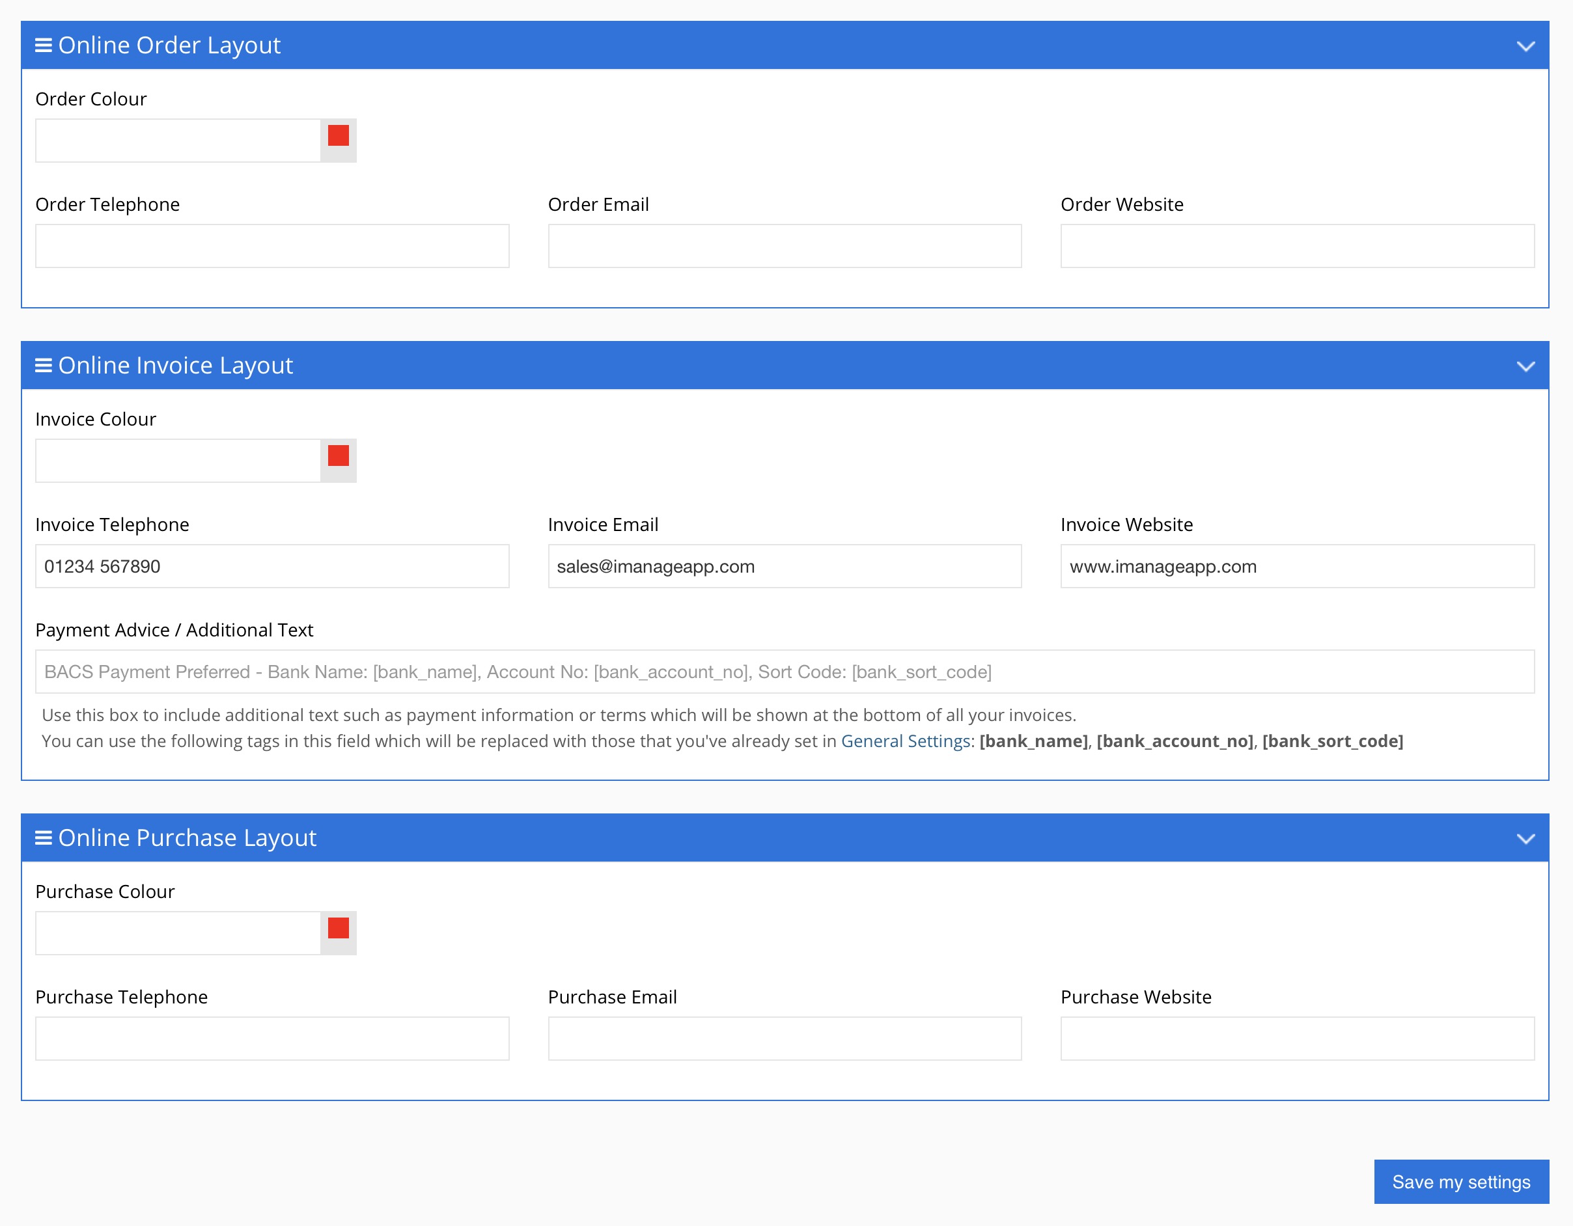Collapse the Online Invoice Layout panel chevron

point(1525,366)
